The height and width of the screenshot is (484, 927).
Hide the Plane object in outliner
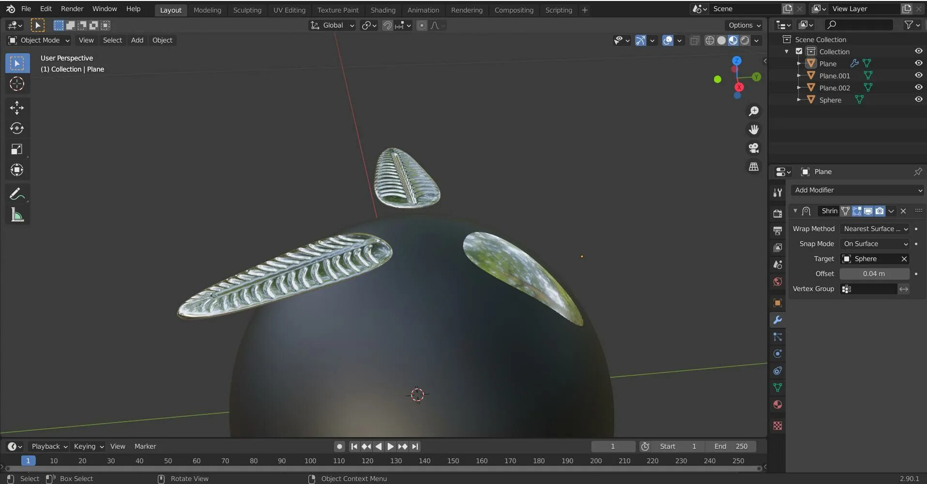[x=918, y=63]
